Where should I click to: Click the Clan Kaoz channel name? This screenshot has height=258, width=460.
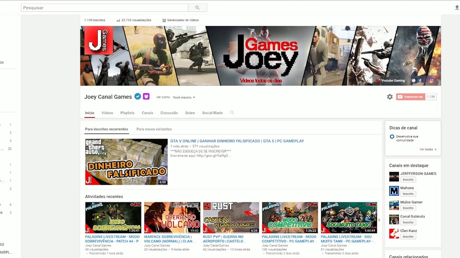pyautogui.click(x=409, y=231)
